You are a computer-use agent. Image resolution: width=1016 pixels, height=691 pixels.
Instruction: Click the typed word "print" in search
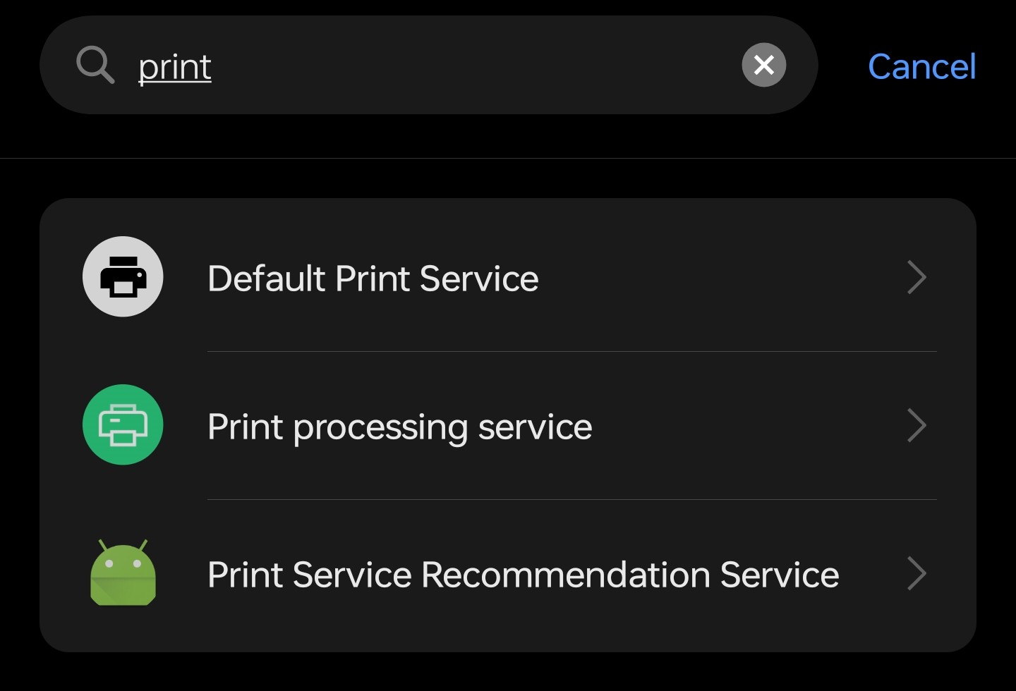pyautogui.click(x=174, y=68)
